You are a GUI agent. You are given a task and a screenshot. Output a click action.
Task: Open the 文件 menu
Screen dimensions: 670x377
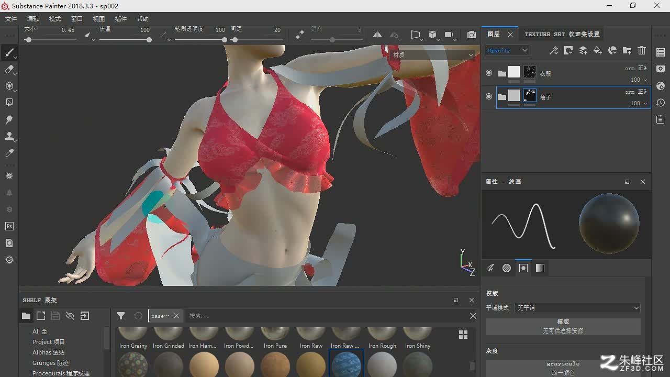tap(11, 19)
